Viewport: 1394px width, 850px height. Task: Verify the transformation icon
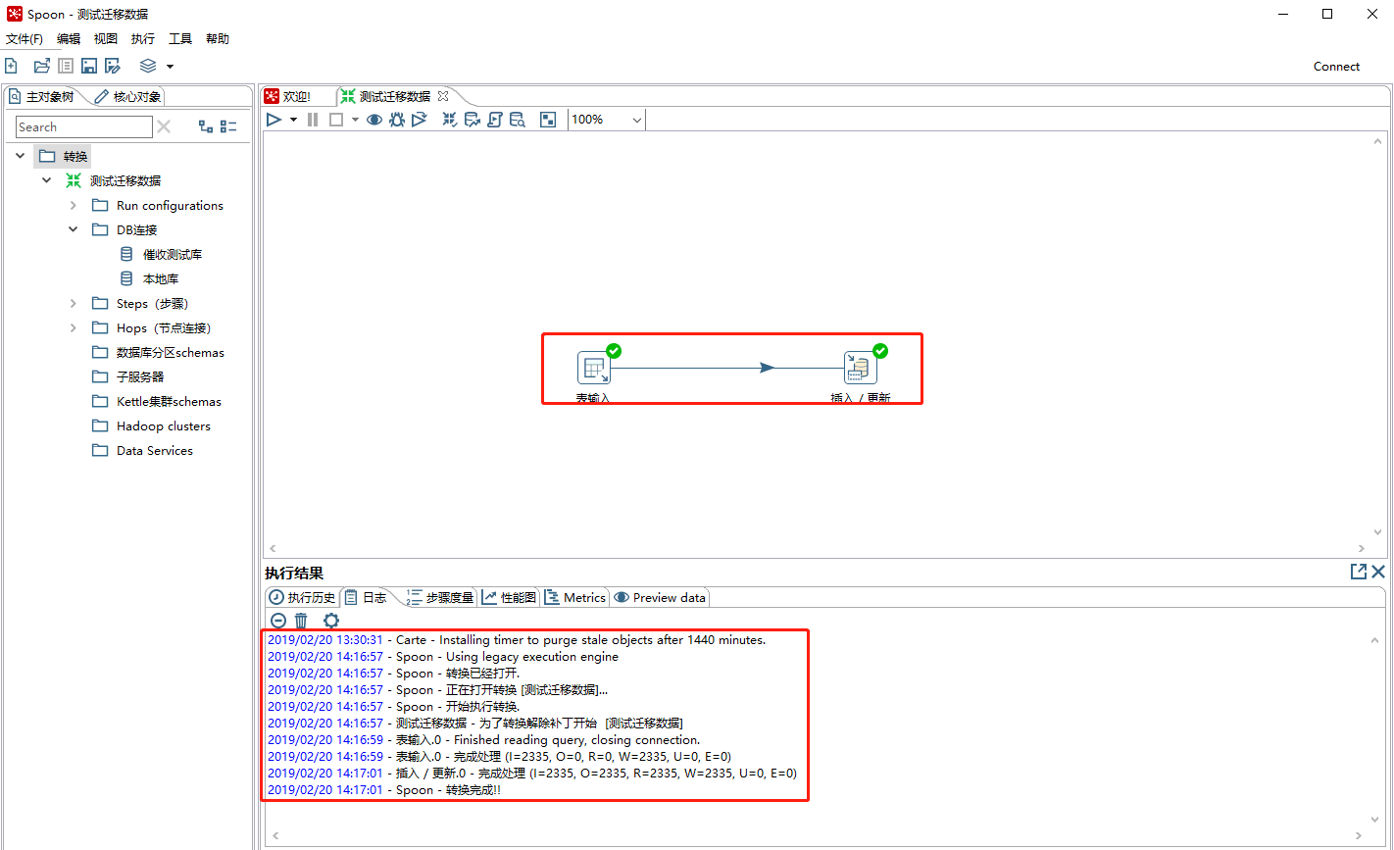(450, 120)
